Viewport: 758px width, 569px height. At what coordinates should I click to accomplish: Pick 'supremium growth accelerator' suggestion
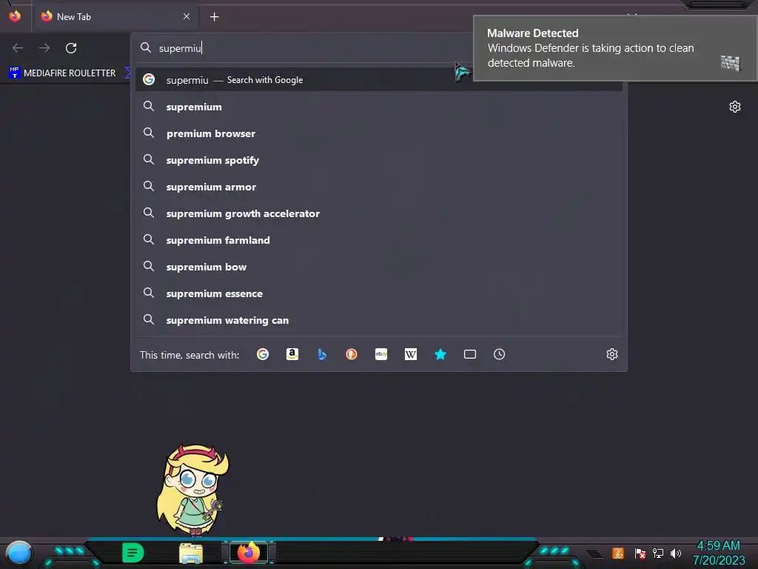pos(379,213)
